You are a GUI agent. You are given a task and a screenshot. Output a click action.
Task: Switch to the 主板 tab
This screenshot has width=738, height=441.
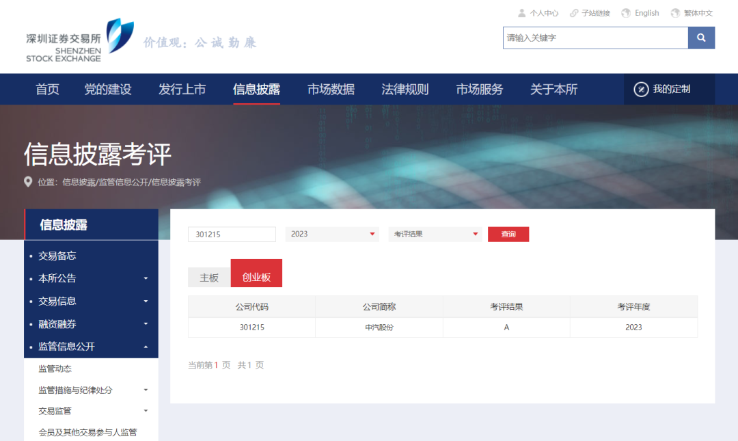coord(209,278)
